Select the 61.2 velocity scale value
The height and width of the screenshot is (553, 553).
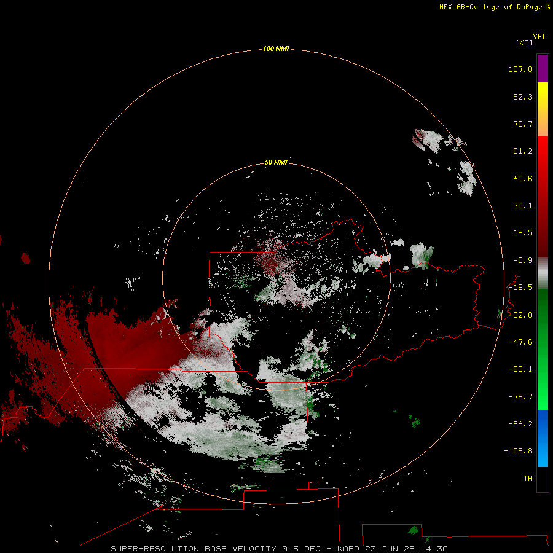[x=523, y=151]
